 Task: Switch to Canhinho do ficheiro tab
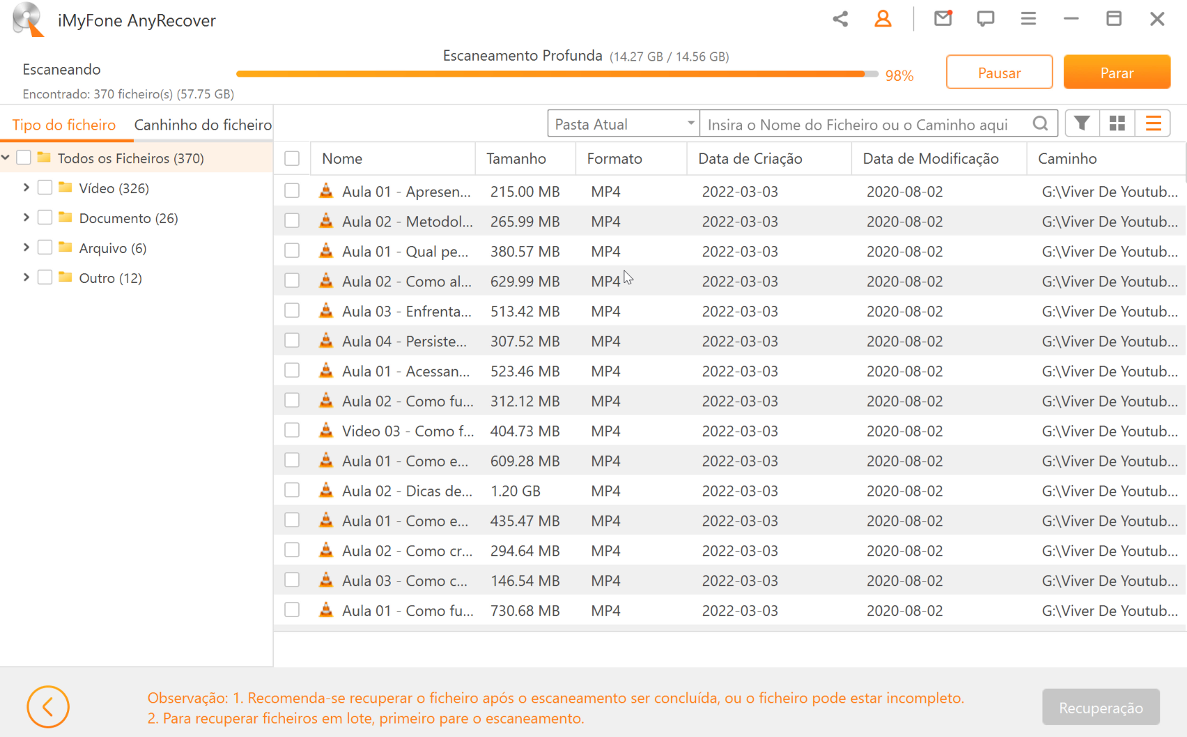(x=203, y=125)
